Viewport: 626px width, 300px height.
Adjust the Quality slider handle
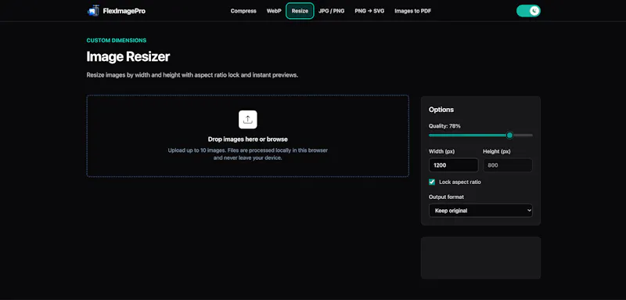point(509,135)
